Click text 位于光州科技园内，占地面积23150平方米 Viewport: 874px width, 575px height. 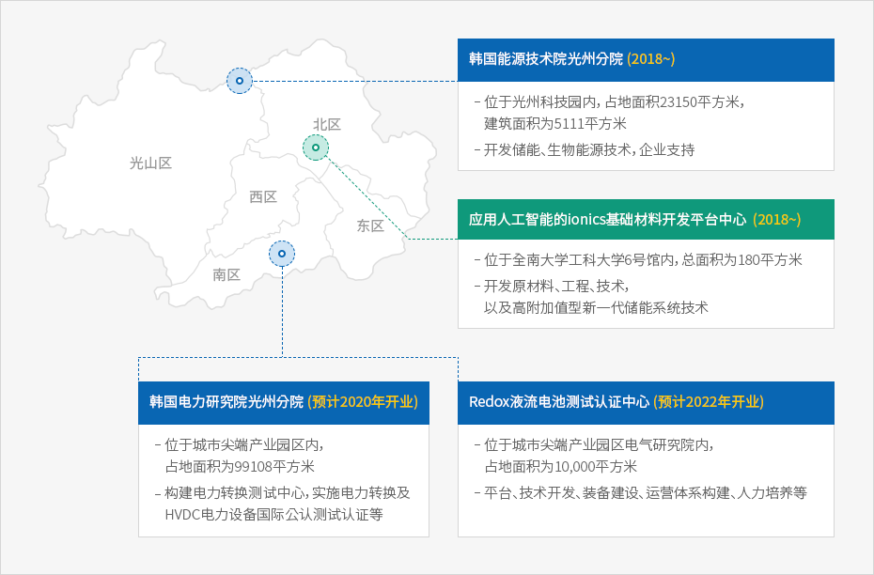click(614, 102)
